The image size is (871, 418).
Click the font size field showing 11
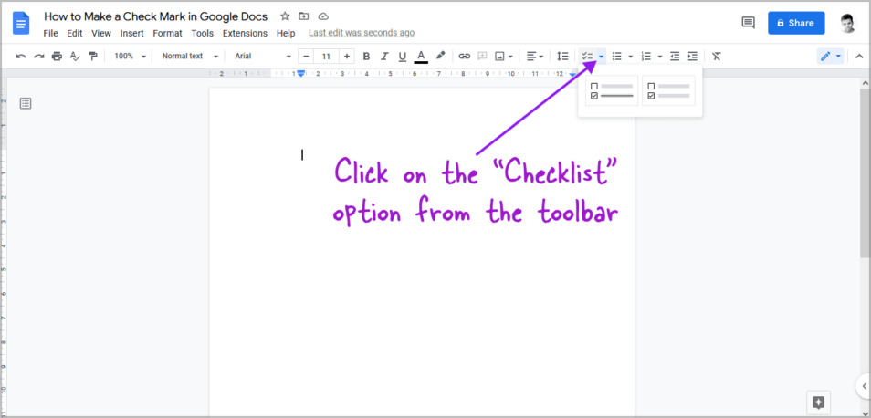tap(326, 56)
